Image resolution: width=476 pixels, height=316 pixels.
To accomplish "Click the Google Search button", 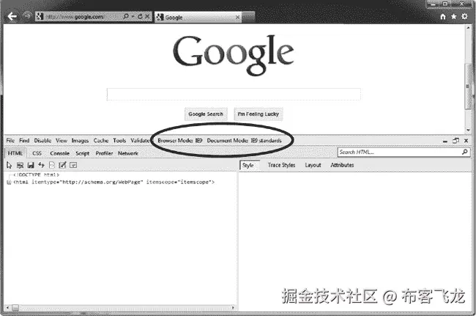I will pyautogui.click(x=206, y=114).
